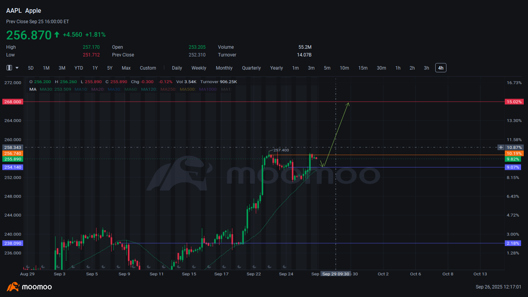Click the plus icon on the crosshair price
This screenshot has width=528, height=297.
(501, 147)
